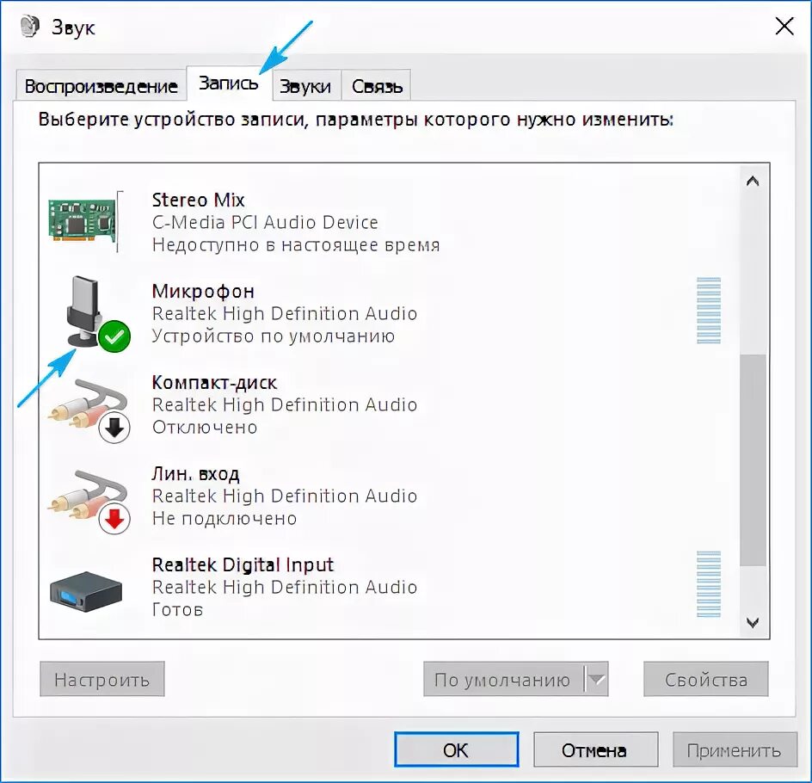Screen dimensions: 812x783
Task: Select the 'Компакт-диск' device name
Action: (214, 382)
